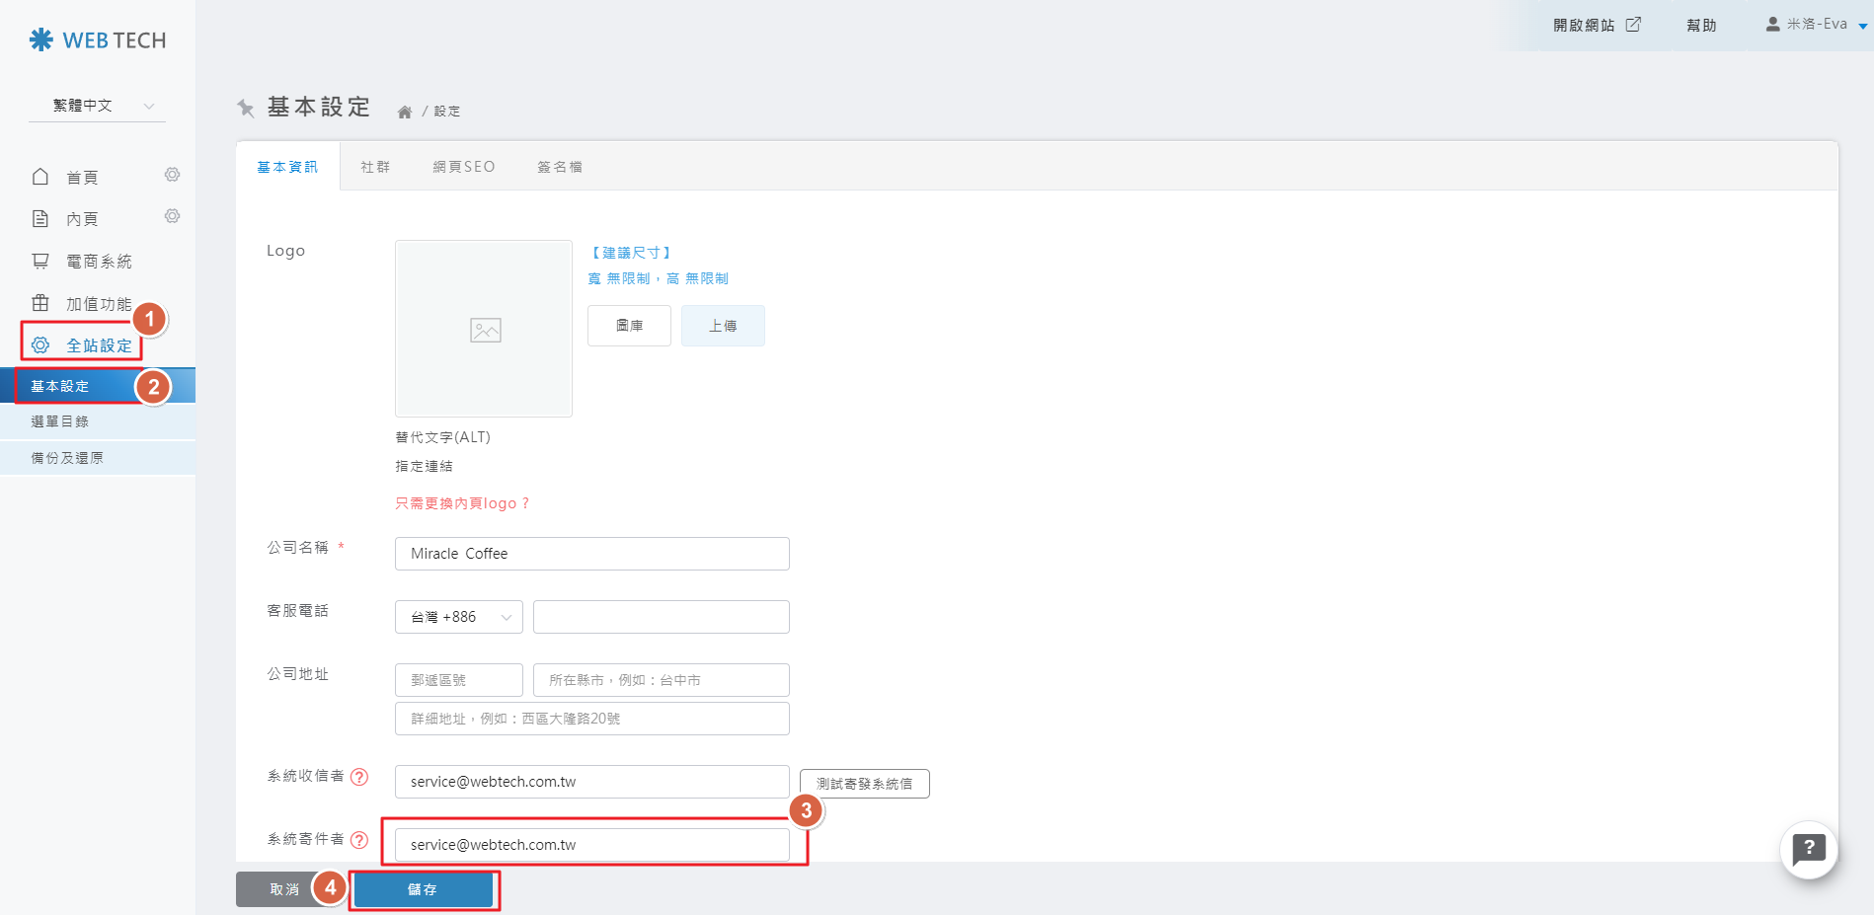1874x915 pixels.
Task: Click the WEB TECH logo
Action: [98, 40]
